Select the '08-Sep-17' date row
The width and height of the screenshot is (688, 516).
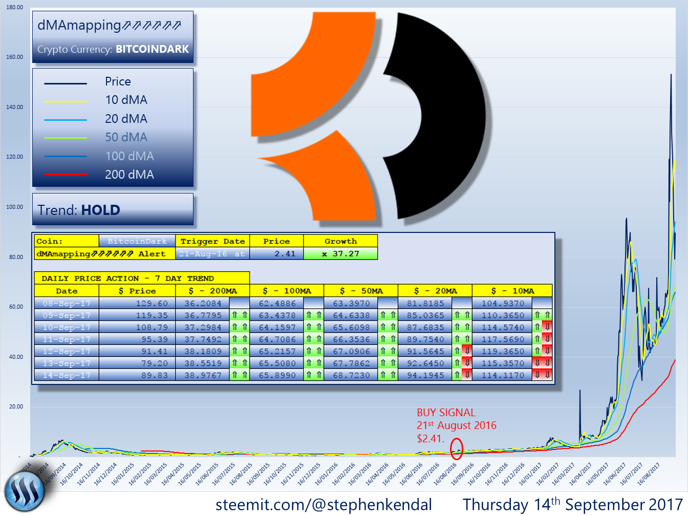(x=67, y=303)
